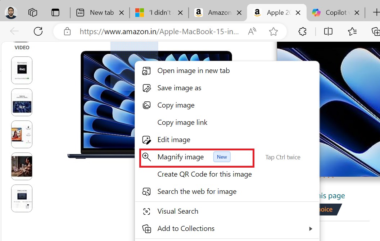View site security via lock icon

[x=67, y=31]
